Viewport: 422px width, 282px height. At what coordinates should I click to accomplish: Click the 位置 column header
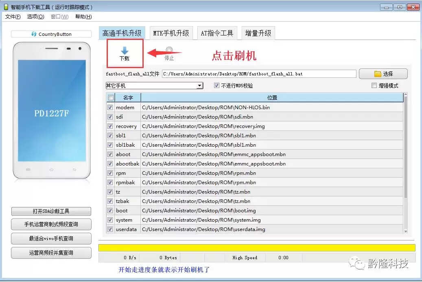coord(272,97)
